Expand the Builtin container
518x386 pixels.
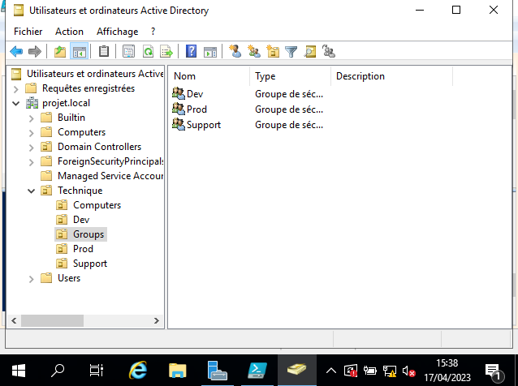point(31,118)
